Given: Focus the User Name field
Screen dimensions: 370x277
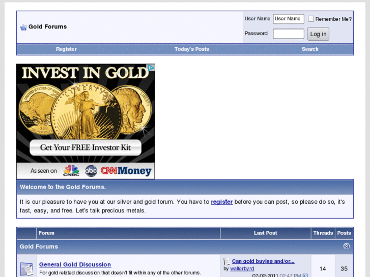Looking at the screenshot, I should click(x=289, y=19).
